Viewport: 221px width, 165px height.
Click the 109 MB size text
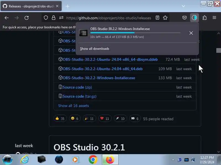click(165, 69)
